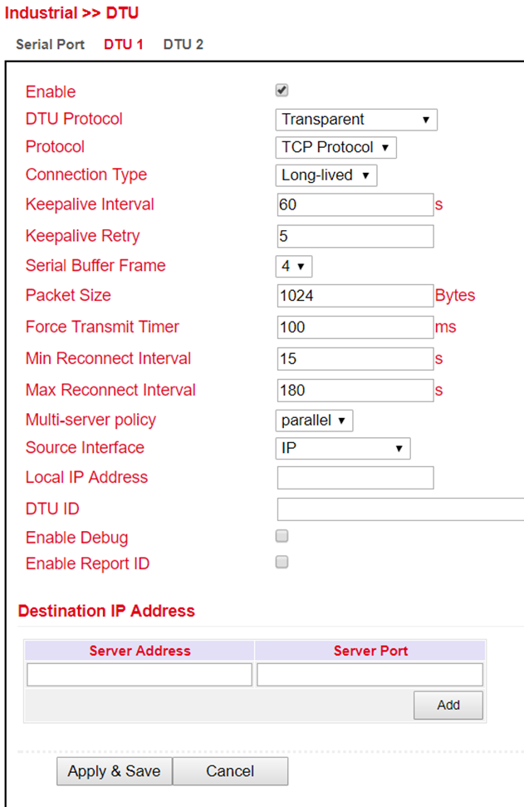524x807 pixels.
Task: Select the DTU 1 tab
Action: point(124,44)
